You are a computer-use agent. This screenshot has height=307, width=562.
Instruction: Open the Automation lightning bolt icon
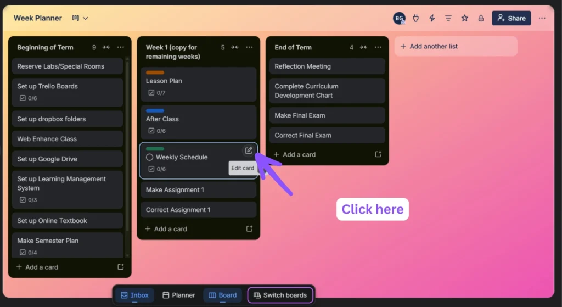[432, 18]
